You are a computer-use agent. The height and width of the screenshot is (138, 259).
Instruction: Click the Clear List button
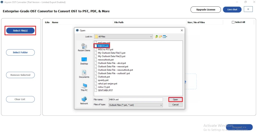(20, 99)
